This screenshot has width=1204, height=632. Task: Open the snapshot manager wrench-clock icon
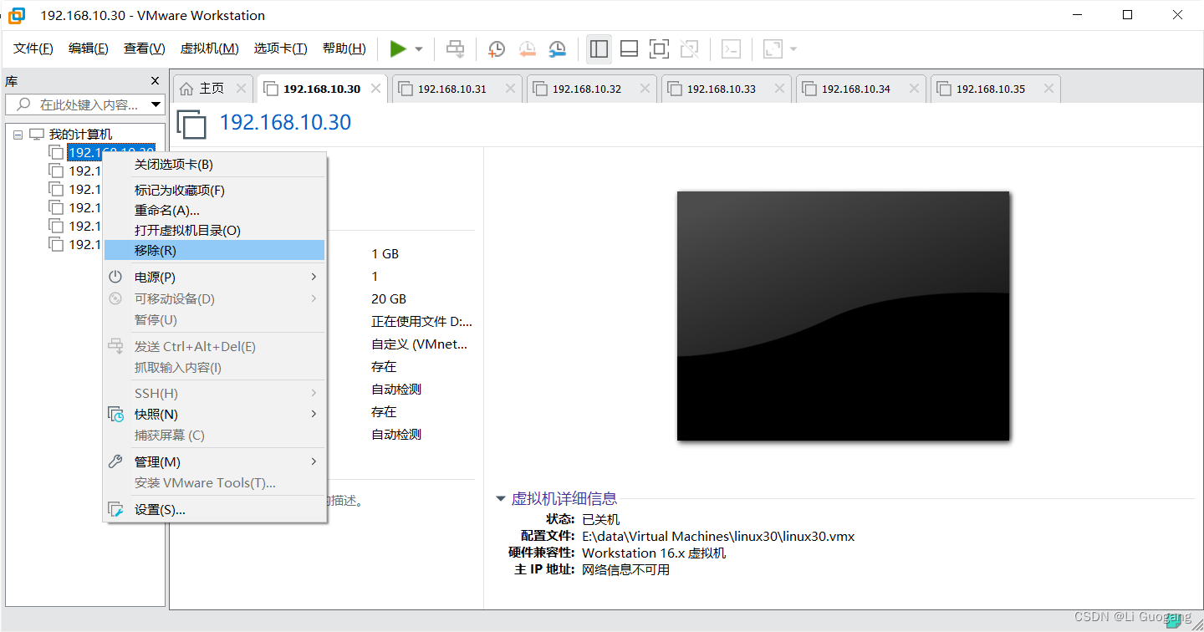click(557, 49)
